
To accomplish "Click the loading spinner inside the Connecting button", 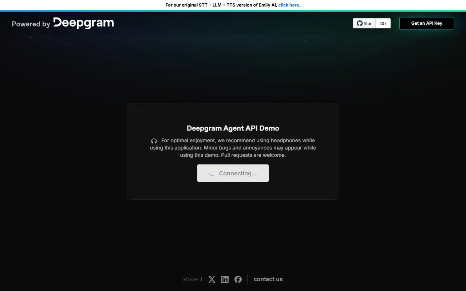I will [x=211, y=174].
